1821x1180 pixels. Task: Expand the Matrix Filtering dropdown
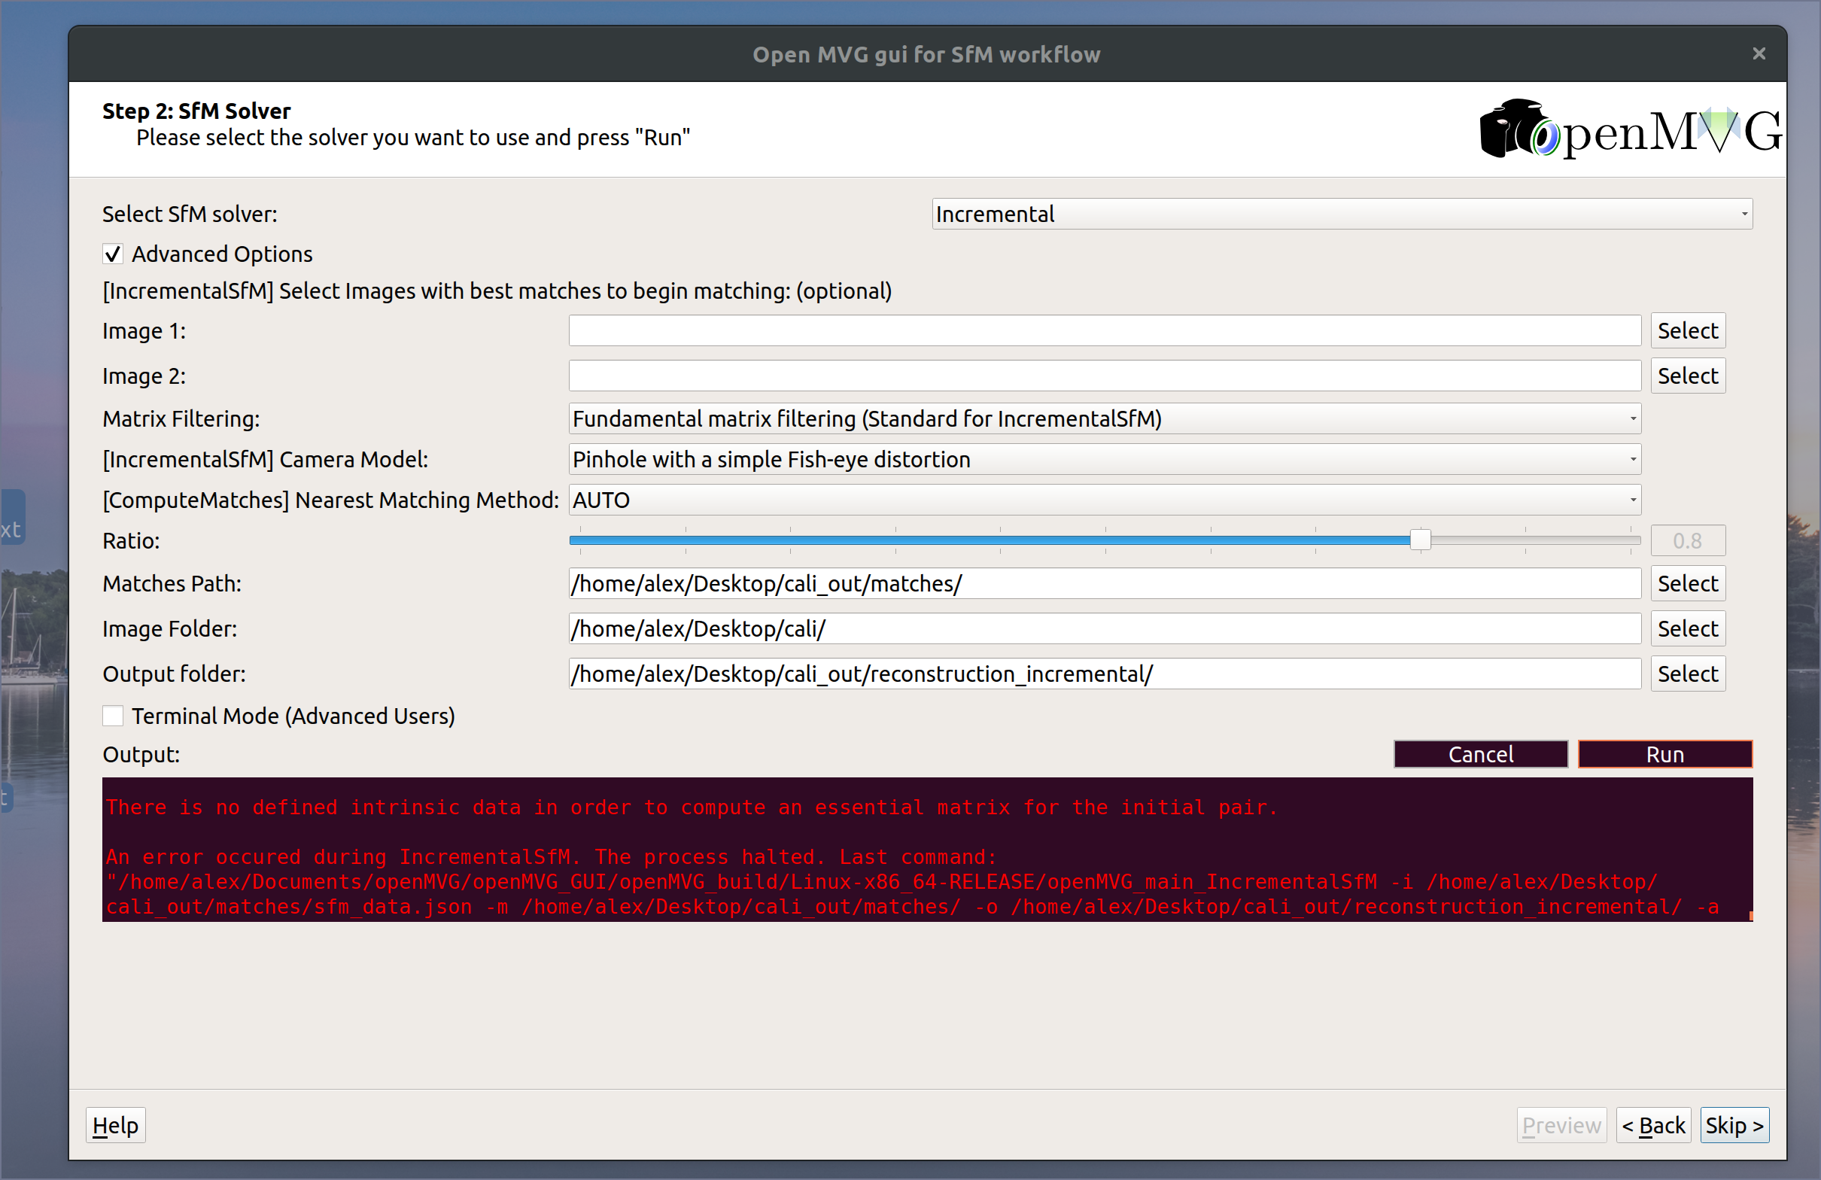tap(1104, 419)
